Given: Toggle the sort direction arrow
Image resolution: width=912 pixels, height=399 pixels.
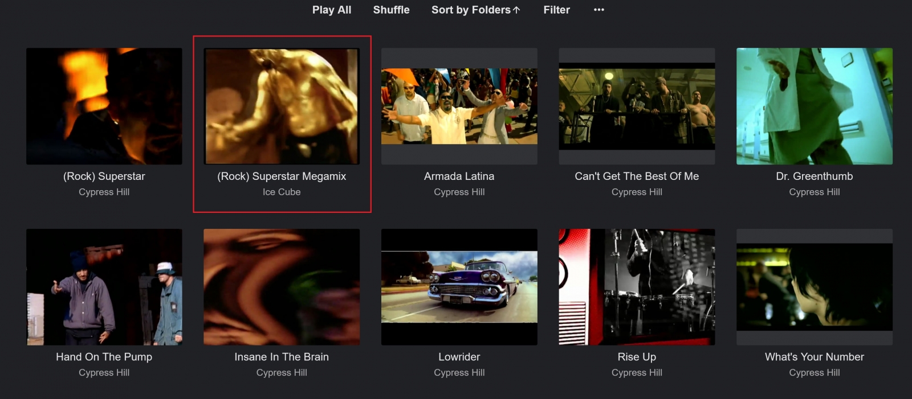Looking at the screenshot, I should click(x=516, y=10).
